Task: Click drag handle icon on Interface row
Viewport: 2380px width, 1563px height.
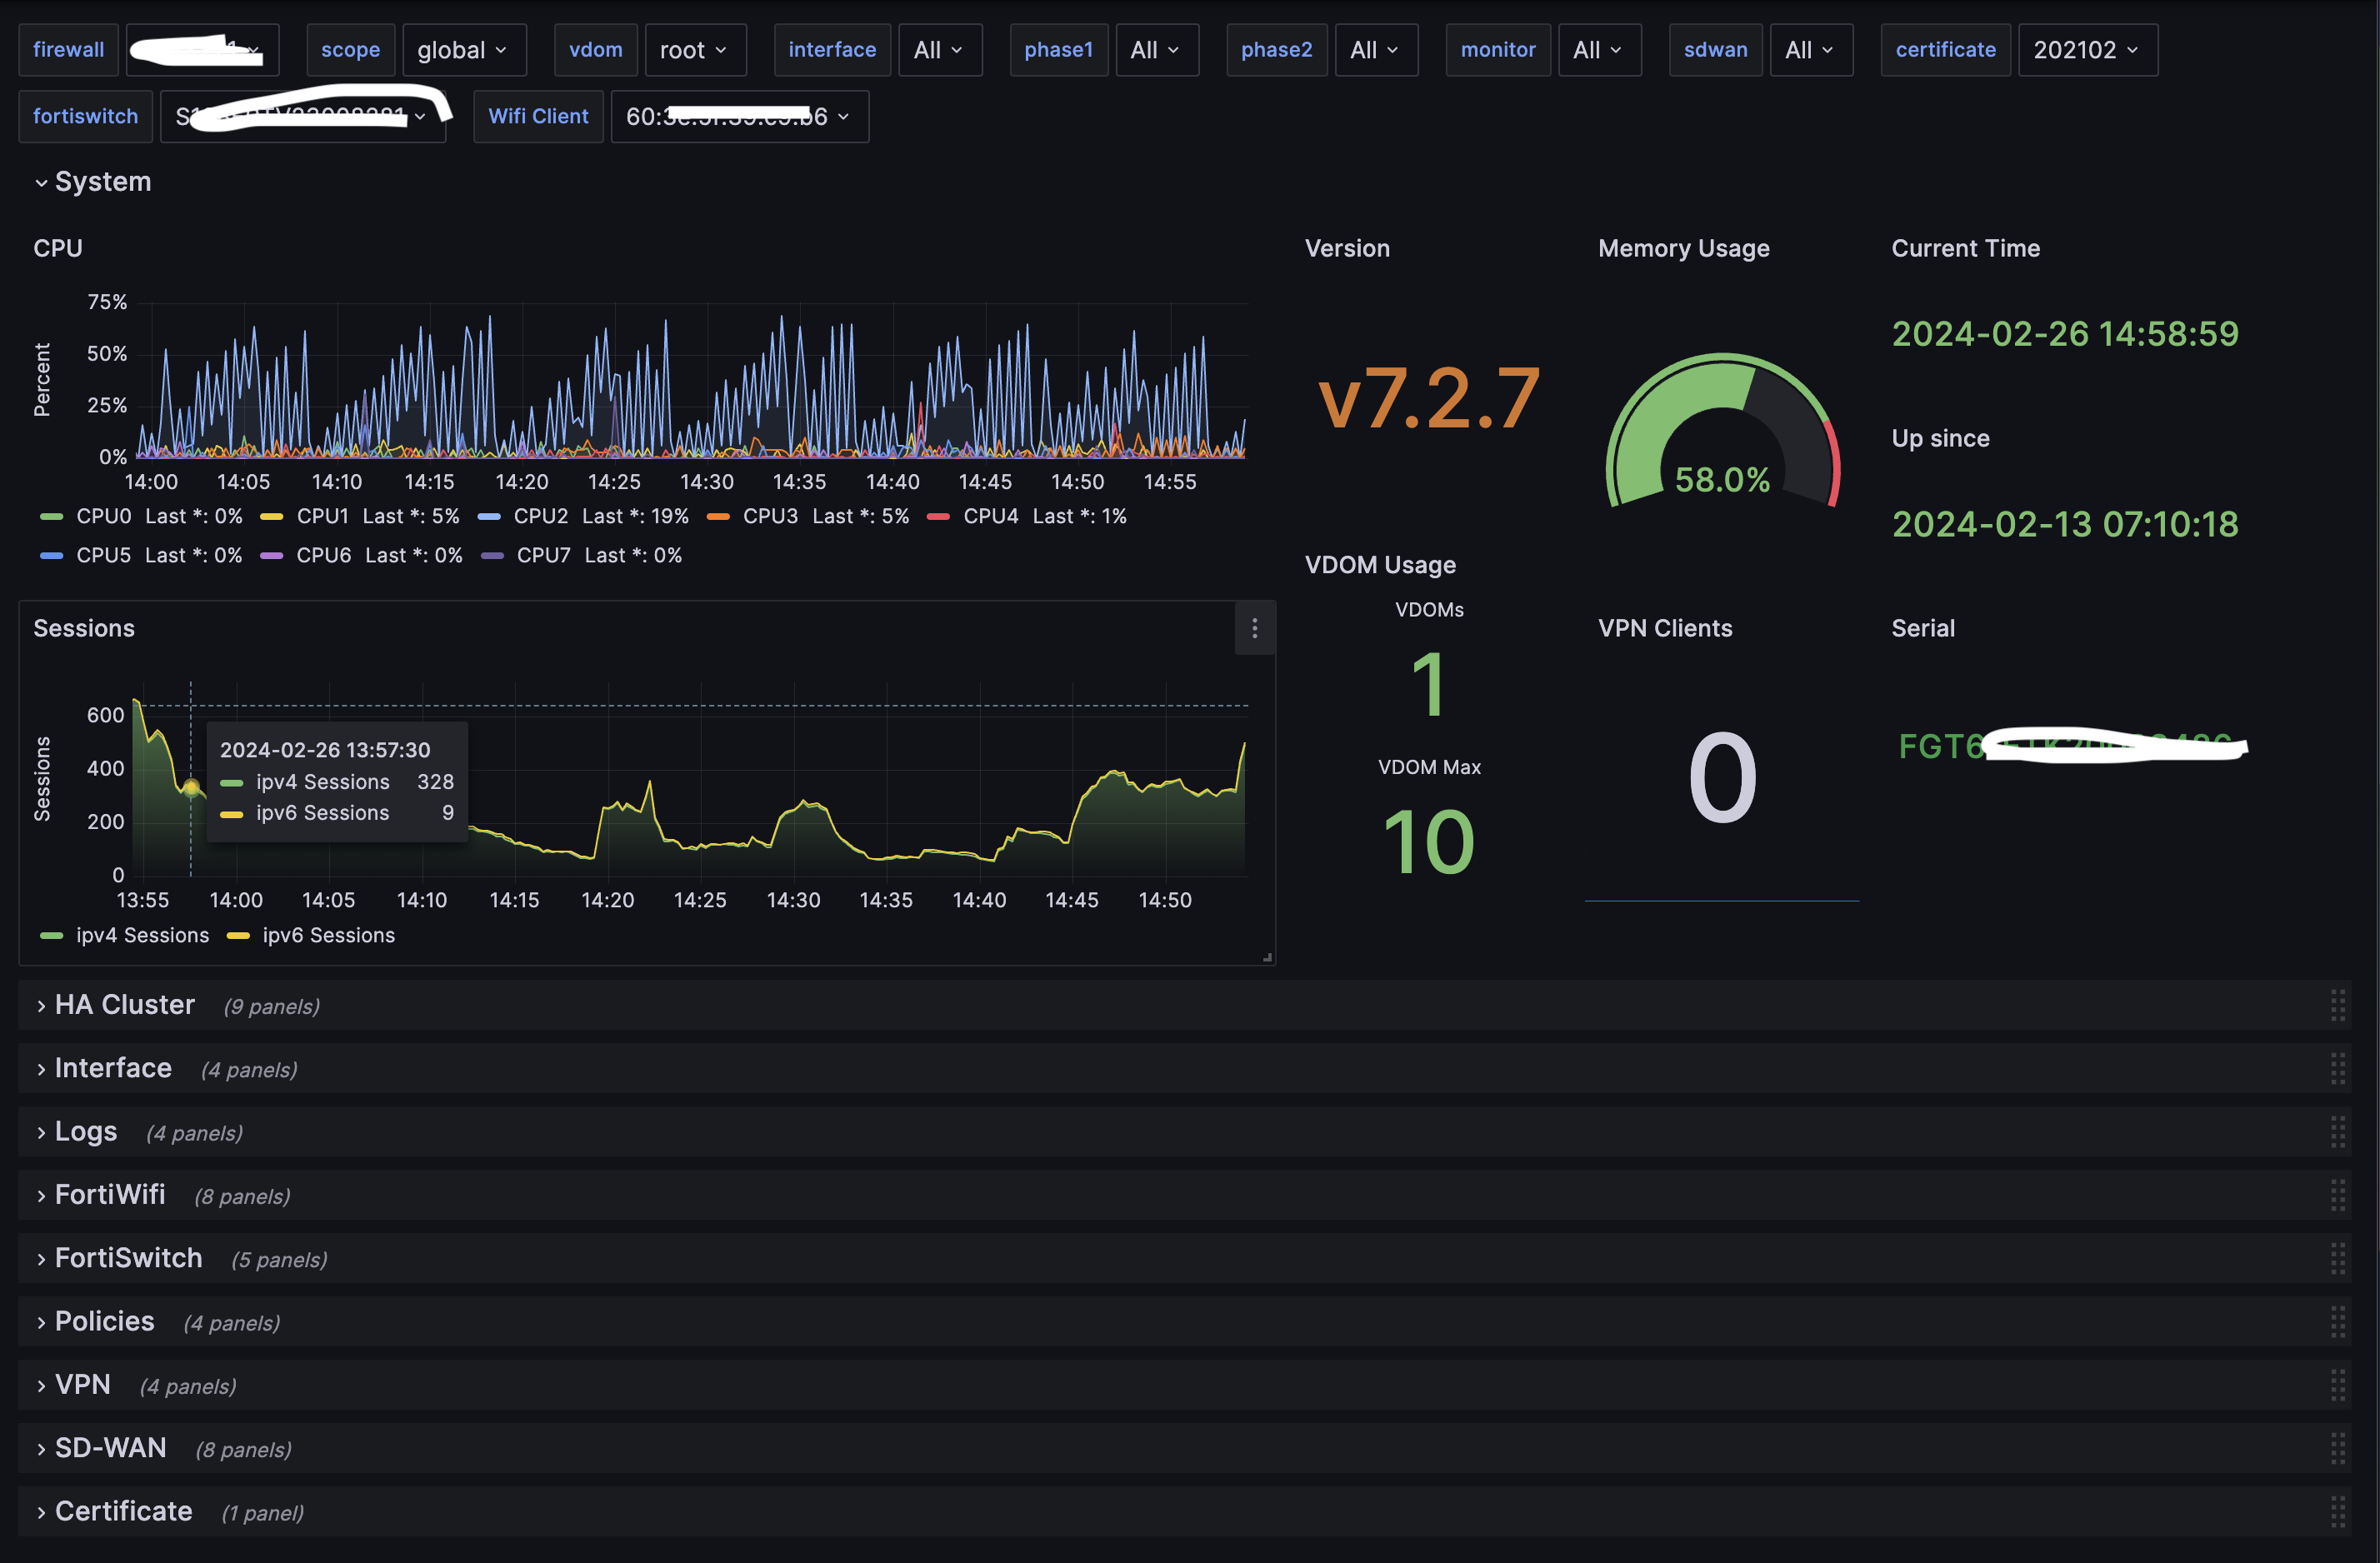Action: (x=2337, y=1068)
